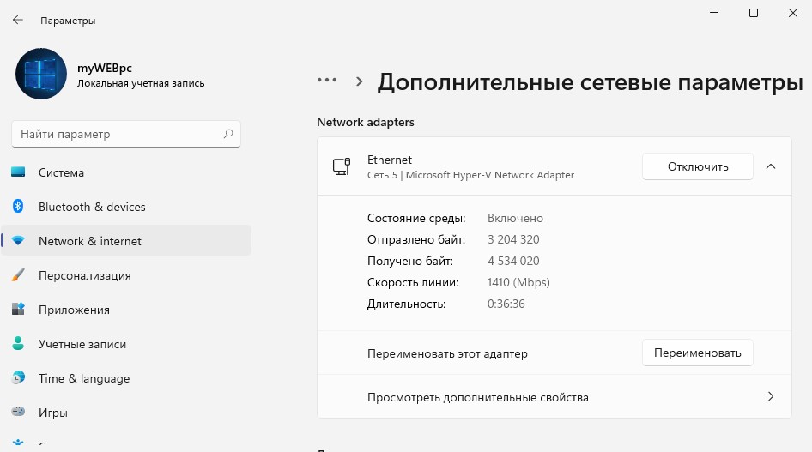Open the myWEBpc profile picture
The width and height of the screenshot is (812, 452).
tap(41, 74)
